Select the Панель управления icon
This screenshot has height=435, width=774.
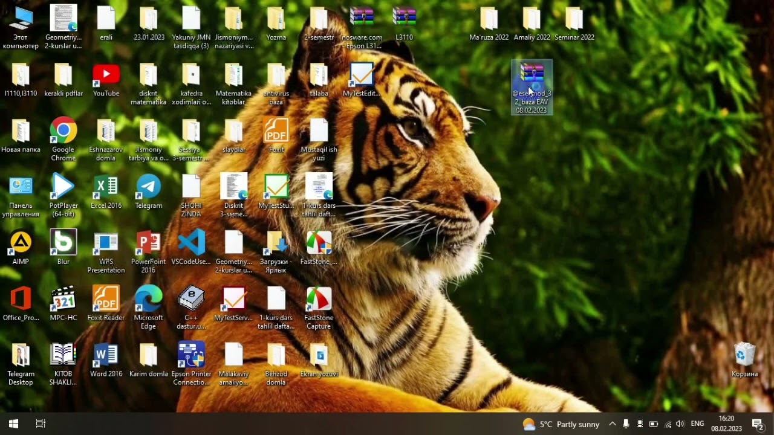coord(21,196)
